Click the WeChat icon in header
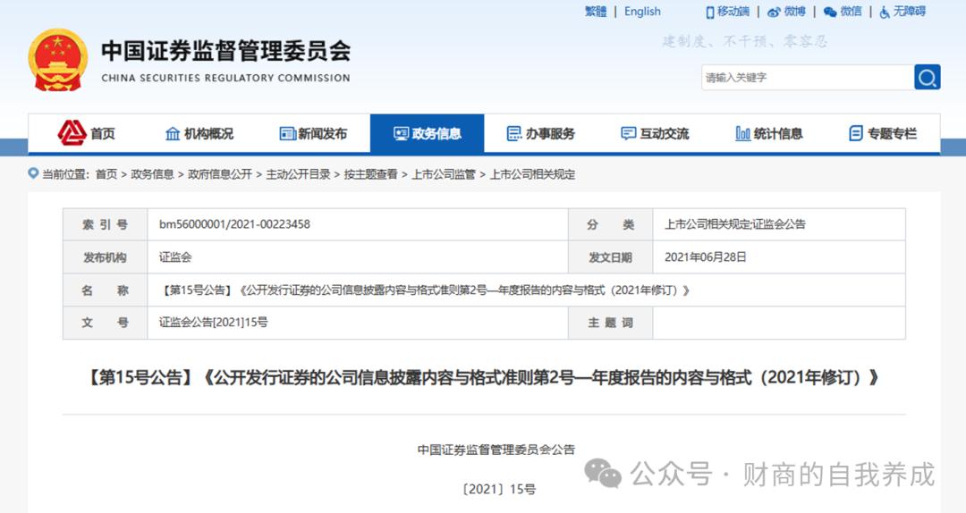 (x=830, y=12)
